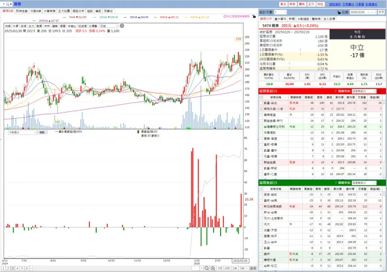387x272 pixels.
Task: Click 60MA legend entry above chart
Action: tap(166, 17)
